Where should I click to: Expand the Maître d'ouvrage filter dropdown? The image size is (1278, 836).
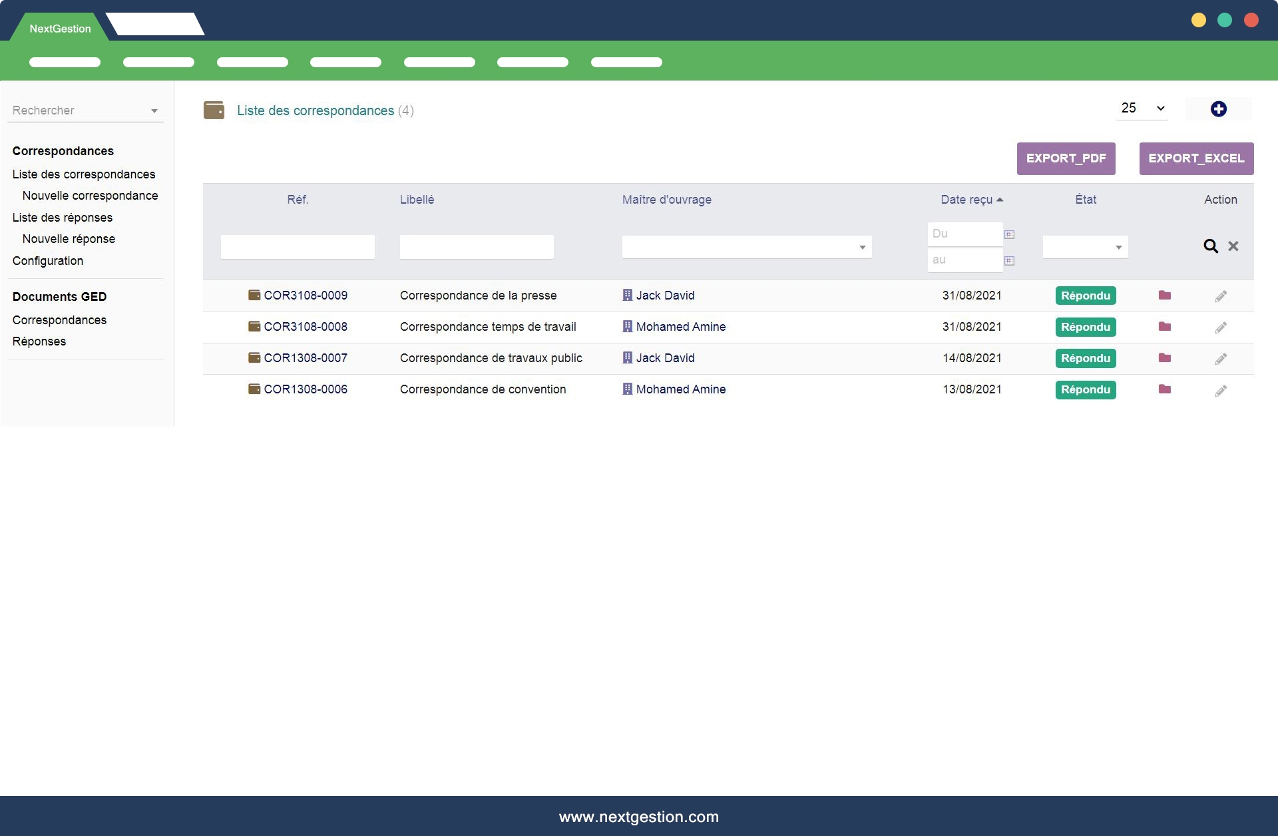862,247
